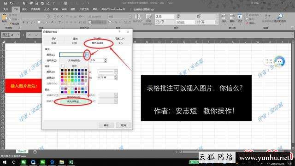Switch to the 大小 (Size) dialog tab
The width and height of the screenshot is (295, 166).
[121, 43]
